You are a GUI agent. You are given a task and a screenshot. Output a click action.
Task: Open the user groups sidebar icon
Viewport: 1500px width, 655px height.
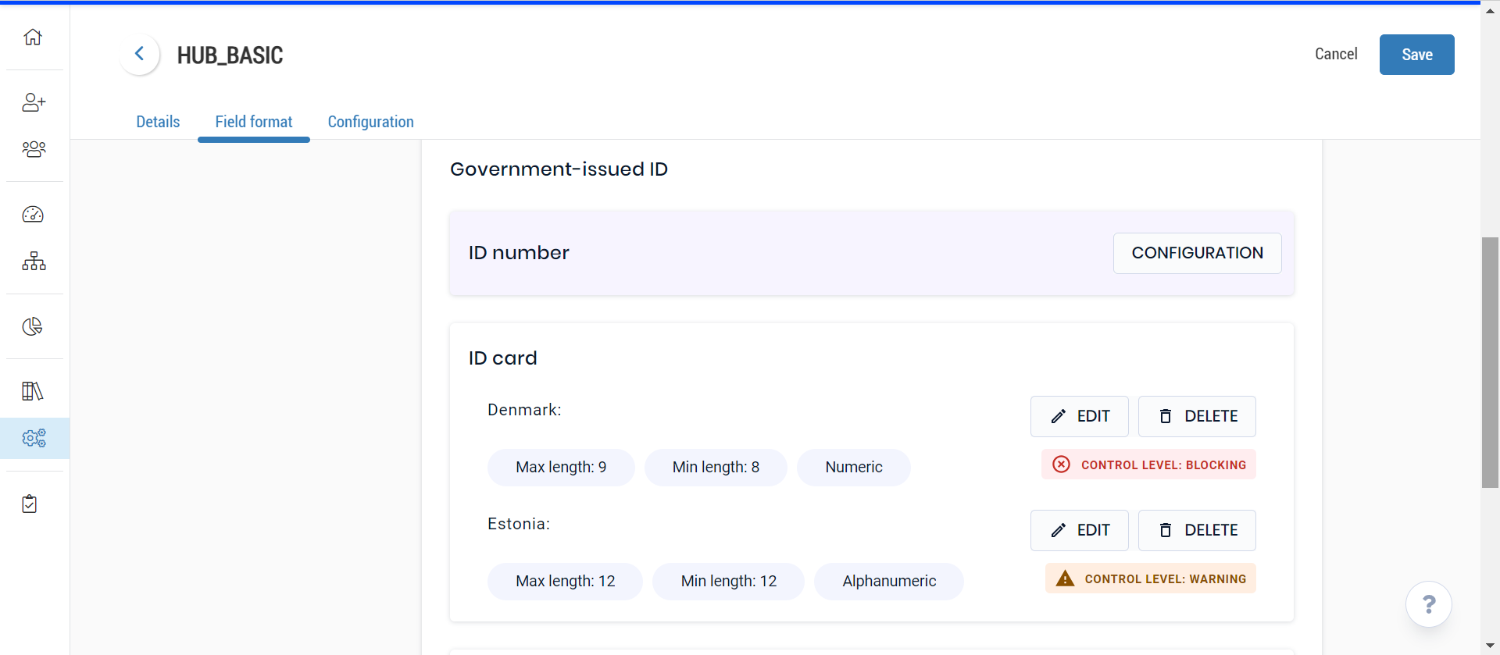pos(34,149)
